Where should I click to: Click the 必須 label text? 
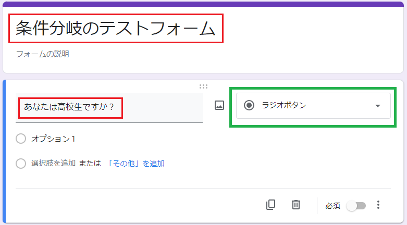point(333,206)
